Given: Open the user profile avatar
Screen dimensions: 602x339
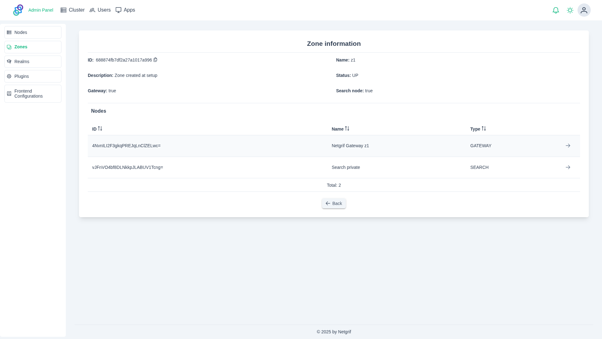Looking at the screenshot, I should (x=584, y=10).
